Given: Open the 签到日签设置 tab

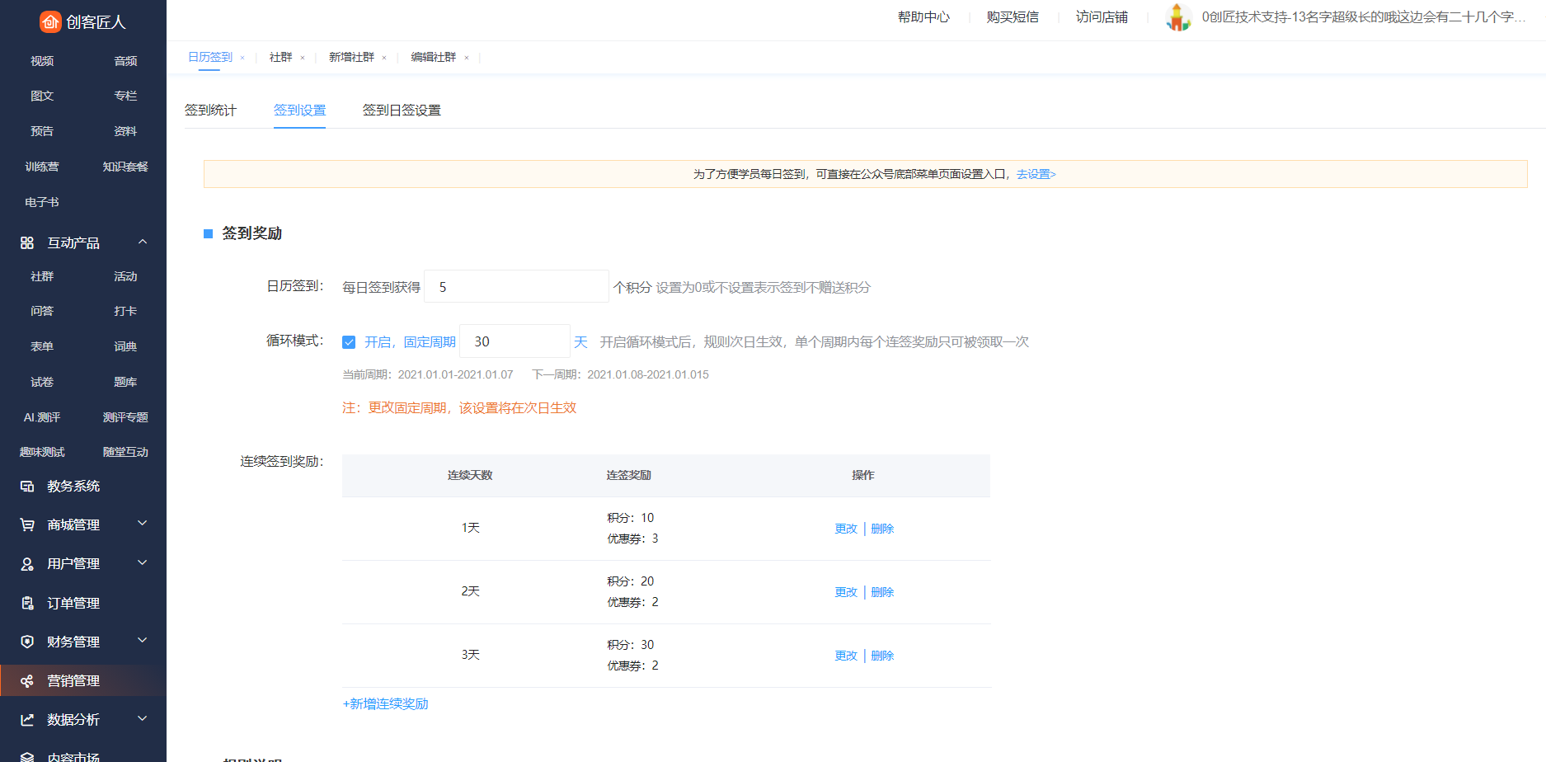Looking at the screenshot, I should coord(402,111).
